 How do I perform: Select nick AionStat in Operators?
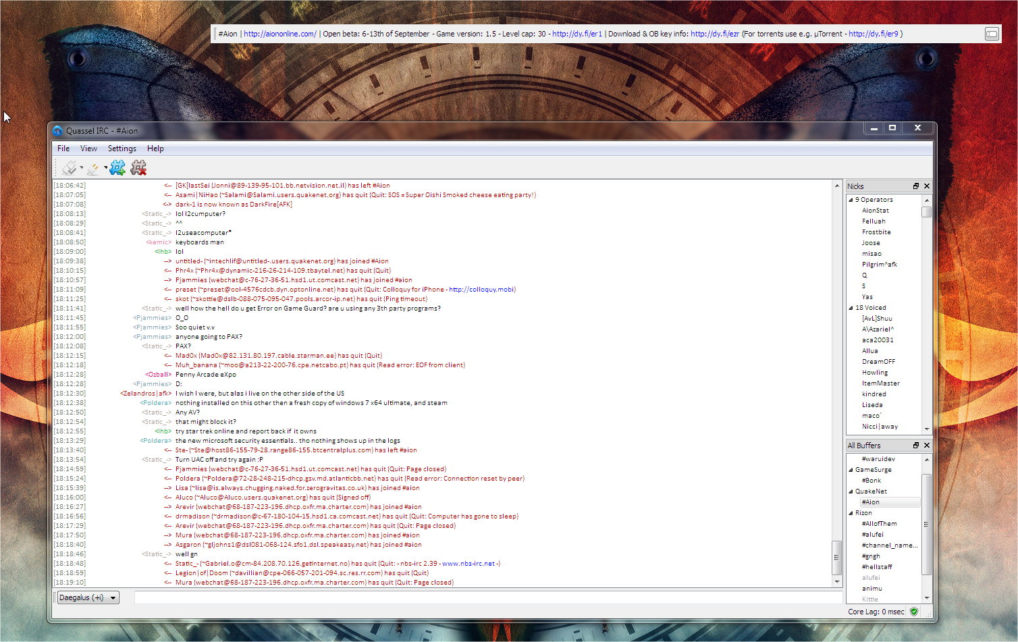876,211
